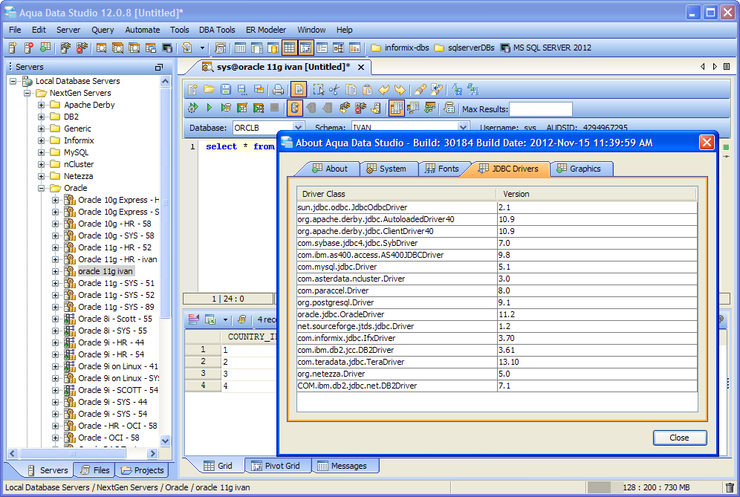The height and width of the screenshot is (497, 740).
Task: Expand the Apache Derby folder node
Action: pos(42,105)
